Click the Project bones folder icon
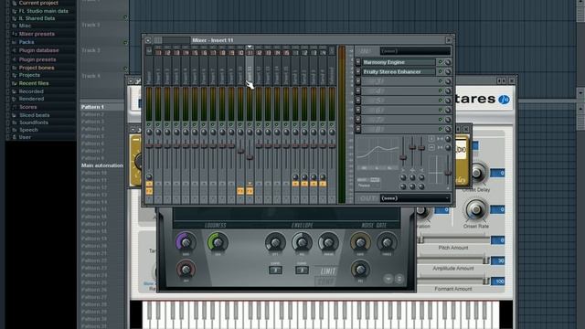Viewport: 585px width, 329px height. pyautogui.click(x=15, y=68)
